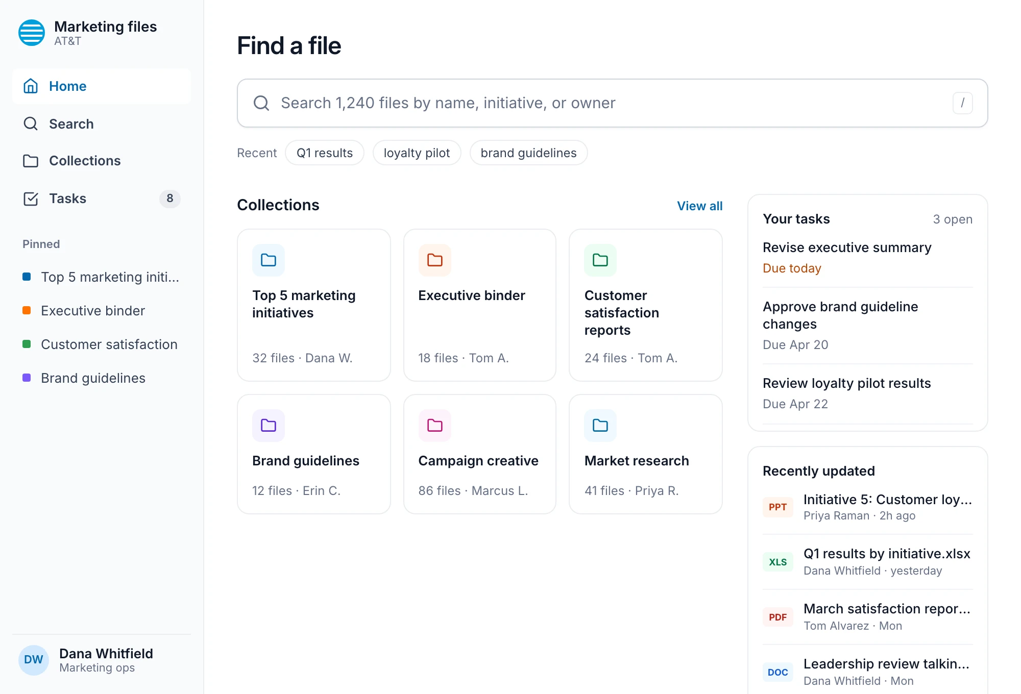Open Search from the sidebar menu
This screenshot has width=1021, height=694.
[102, 124]
